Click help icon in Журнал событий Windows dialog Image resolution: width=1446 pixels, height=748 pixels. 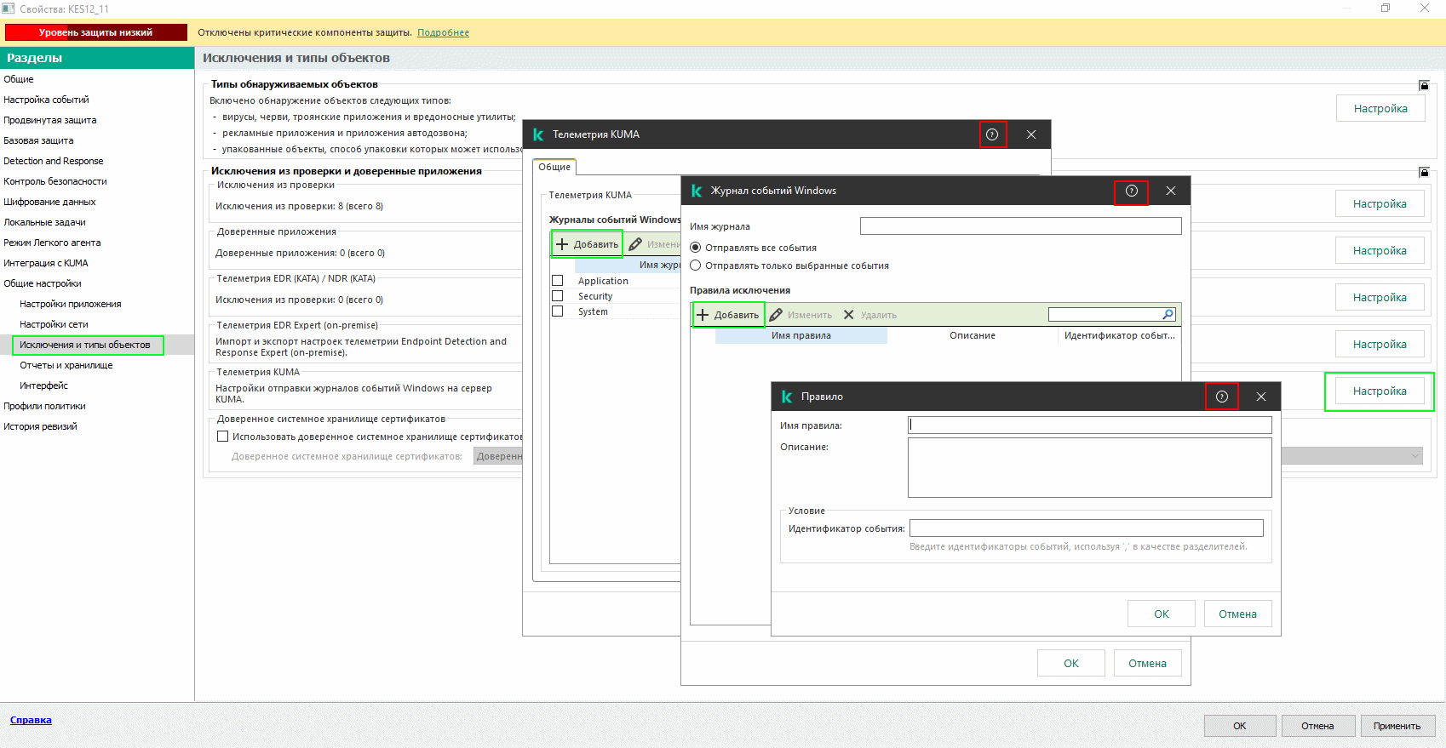point(1131,191)
